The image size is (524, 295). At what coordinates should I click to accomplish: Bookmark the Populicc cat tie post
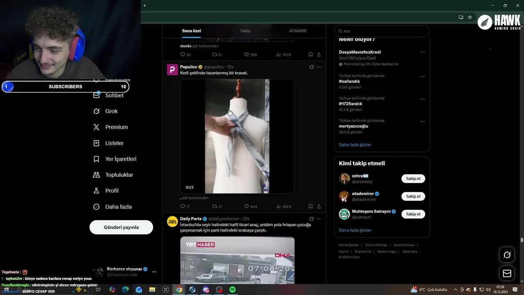pyautogui.click(x=311, y=206)
